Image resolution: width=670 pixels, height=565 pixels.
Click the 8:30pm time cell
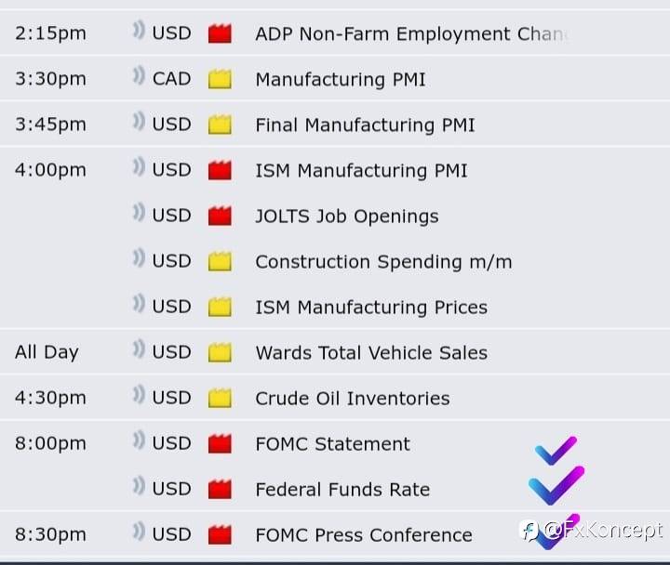tap(50, 534)
